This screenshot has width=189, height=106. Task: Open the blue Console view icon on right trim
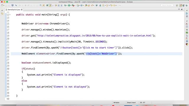(187, 41)
